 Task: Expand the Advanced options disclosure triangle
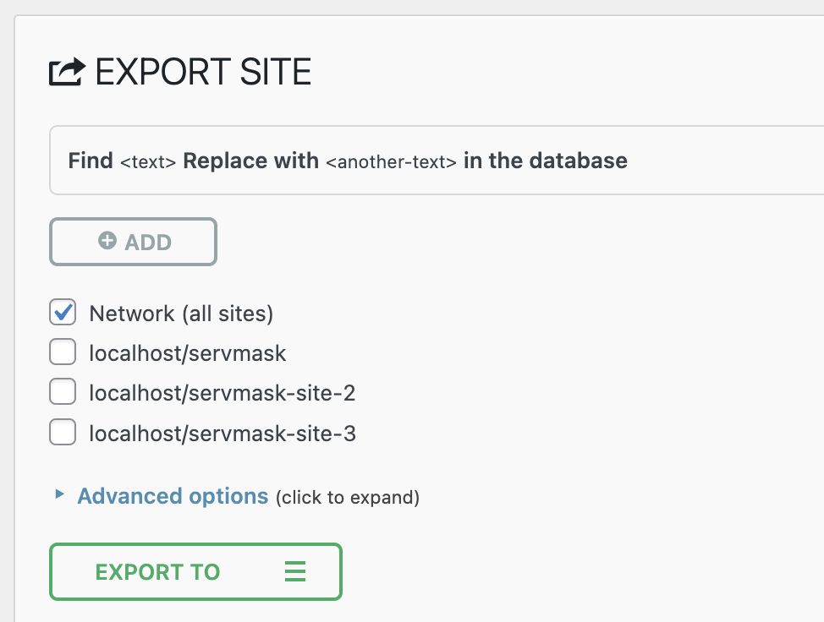pos(59,494)
